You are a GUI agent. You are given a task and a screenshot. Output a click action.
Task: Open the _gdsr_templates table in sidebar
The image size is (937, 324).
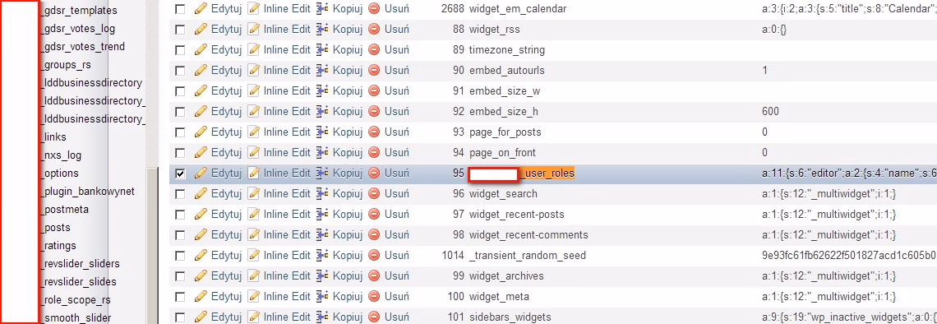tap(79, 10)
